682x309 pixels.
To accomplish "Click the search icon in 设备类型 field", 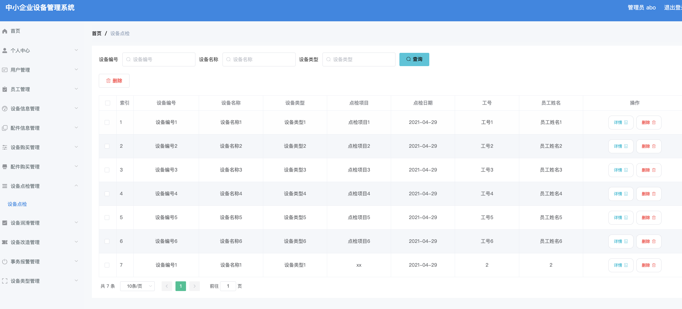I will point(329,59).
